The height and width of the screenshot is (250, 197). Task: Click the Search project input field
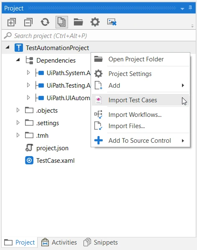[x=99, y=36]
